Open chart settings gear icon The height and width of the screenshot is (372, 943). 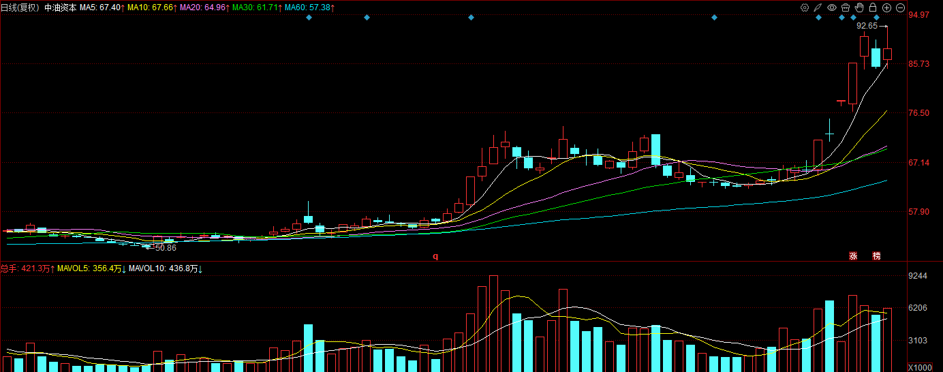[x=805, y=7]
